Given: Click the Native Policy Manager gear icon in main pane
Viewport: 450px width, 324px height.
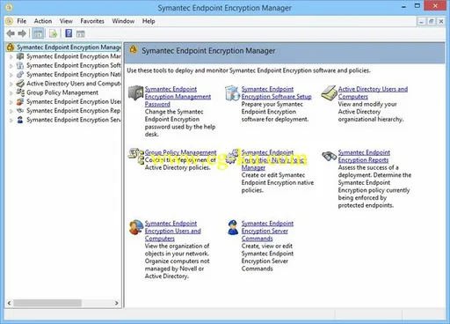Looking at the screenshot, I should [x=233, y=156].
